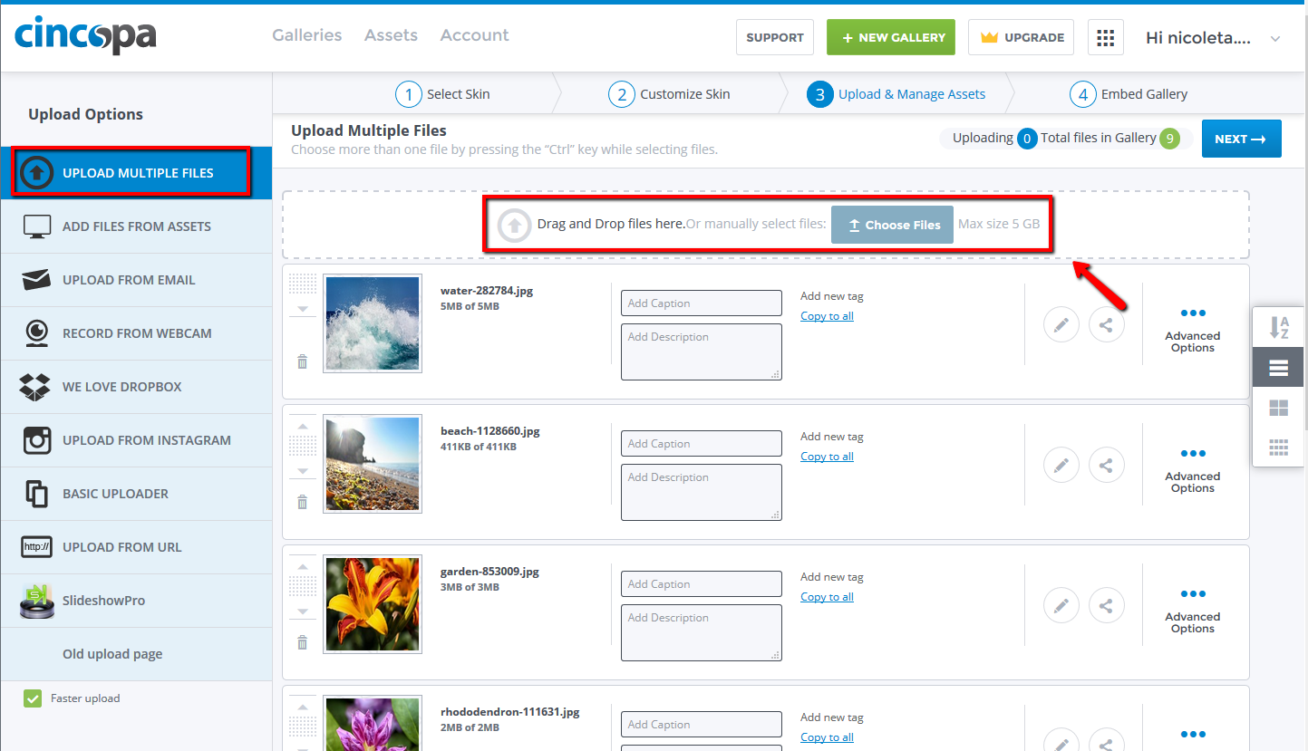Viewport: 1308px width, 751px height.
Task: Click the drag handle of water-282784.jpg
Action: tap(303, 284)
